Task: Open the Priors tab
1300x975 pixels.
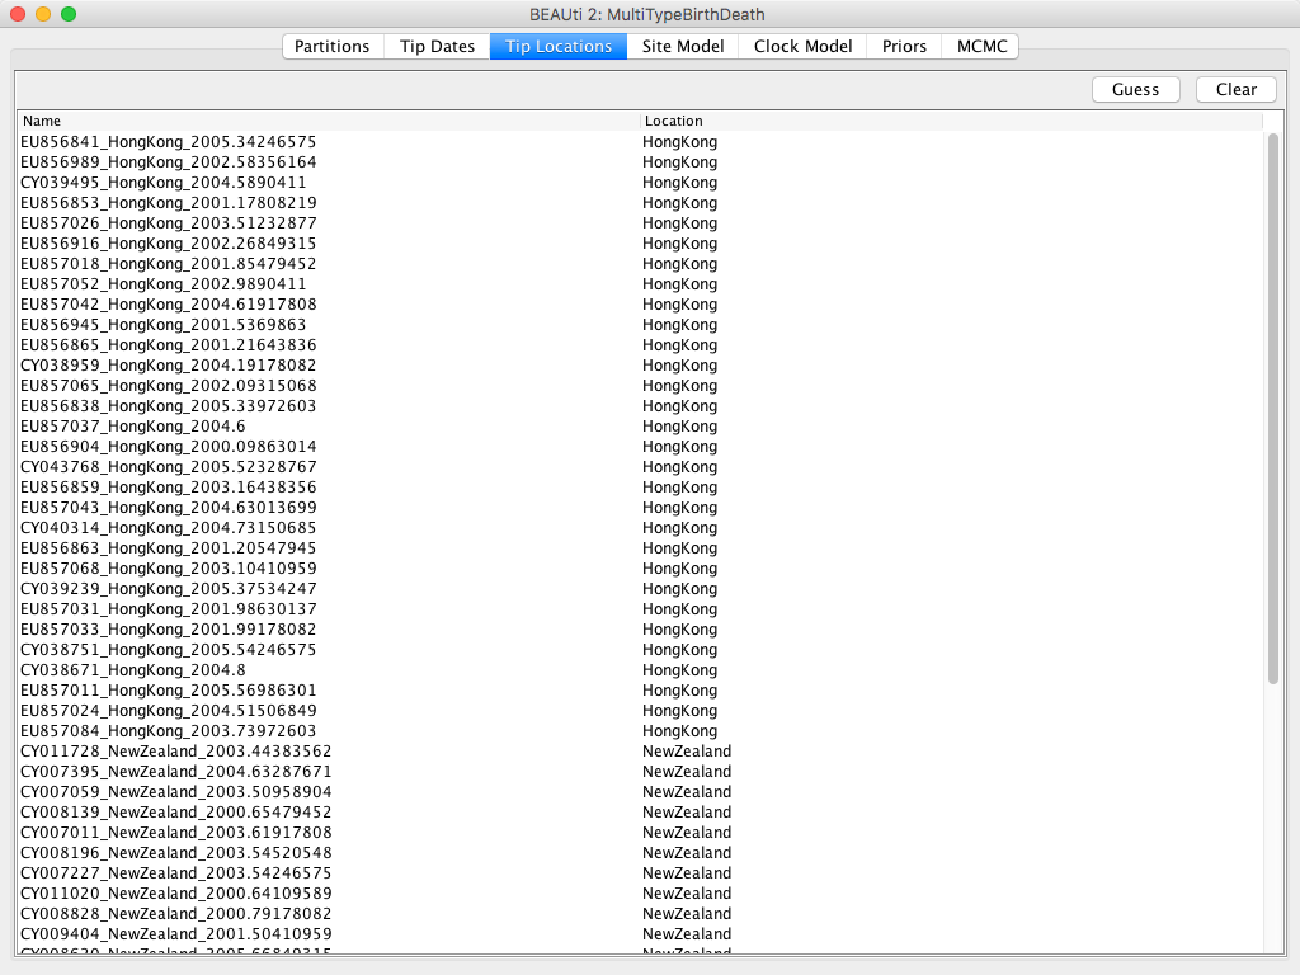Action: 904,46
